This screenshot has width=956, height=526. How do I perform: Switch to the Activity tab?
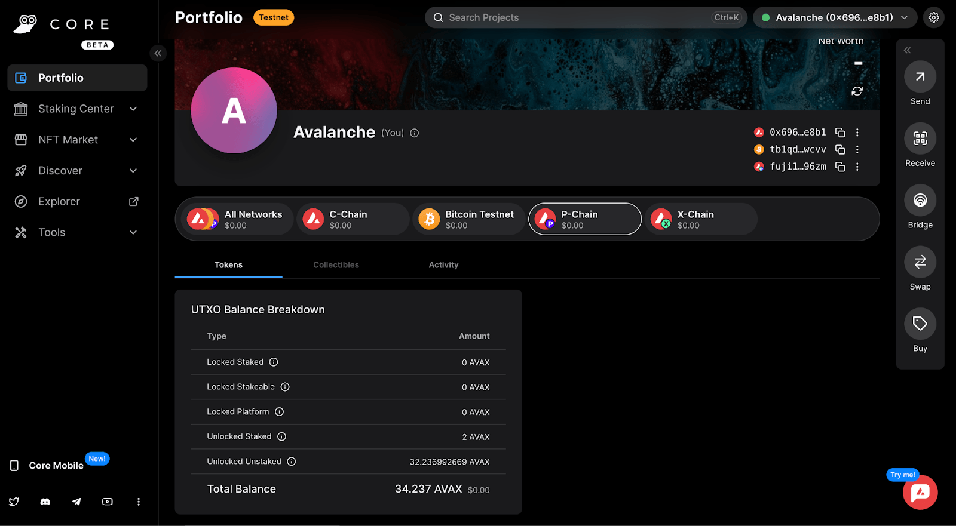[443, 265]
